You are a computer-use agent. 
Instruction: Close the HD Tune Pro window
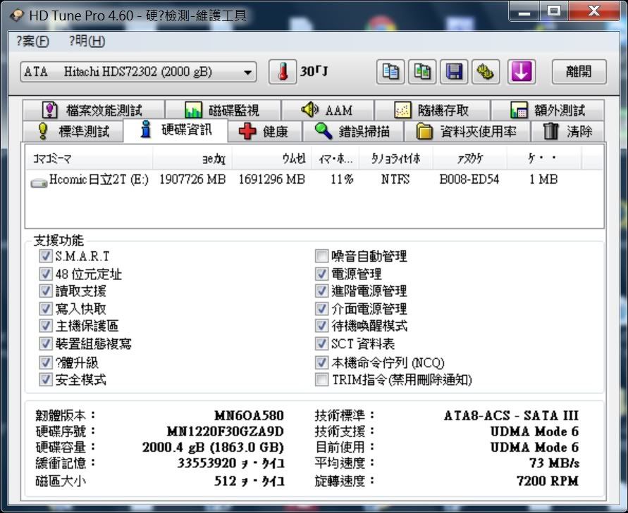click(594, 11)
